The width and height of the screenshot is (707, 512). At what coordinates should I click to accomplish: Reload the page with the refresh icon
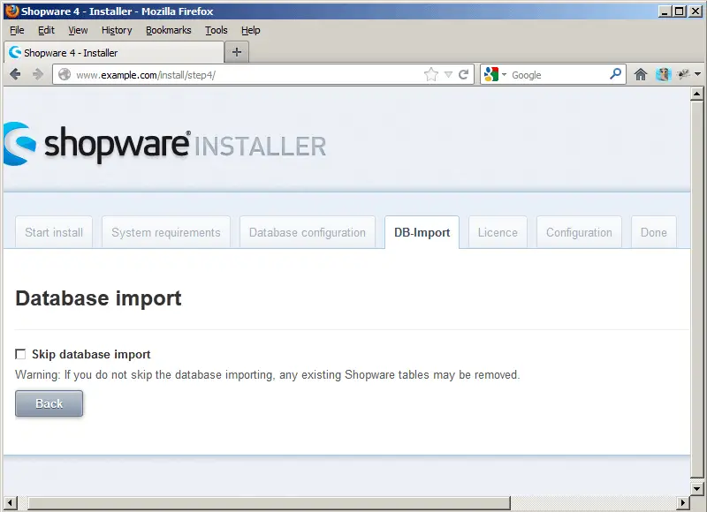coord(463,74)
